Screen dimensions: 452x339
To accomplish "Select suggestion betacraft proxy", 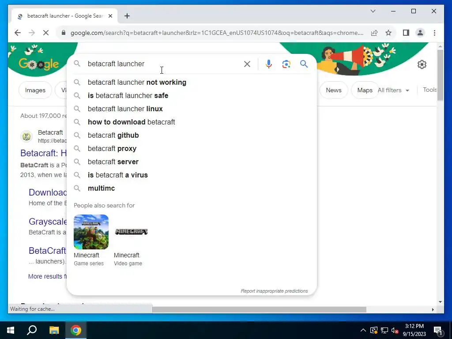I will coord(192,149).
